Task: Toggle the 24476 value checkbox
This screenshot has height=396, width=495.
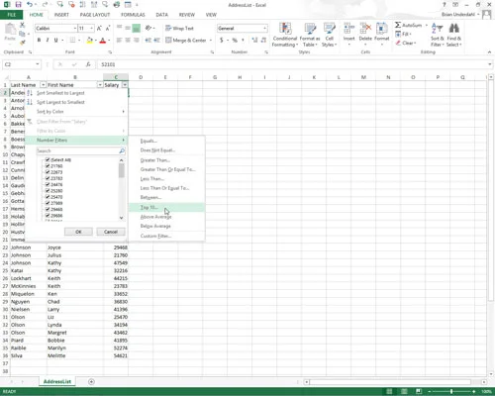Action: [48, 184]
